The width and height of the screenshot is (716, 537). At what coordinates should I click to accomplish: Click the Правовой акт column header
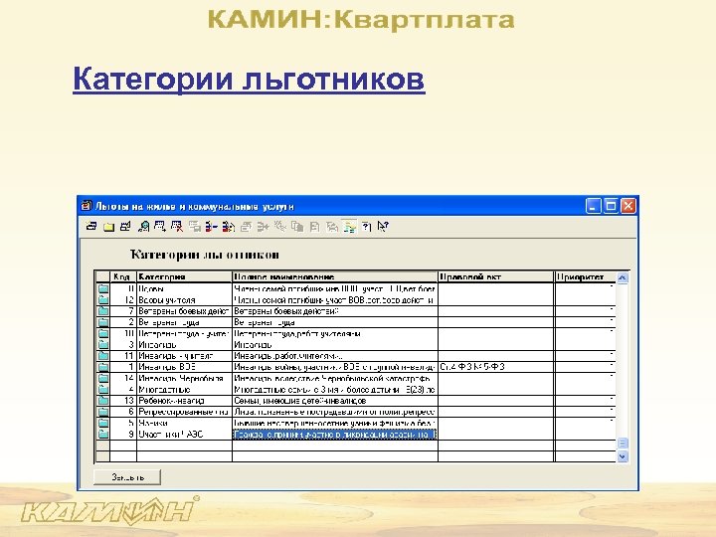pyautogui.click(x=496, y=276)
